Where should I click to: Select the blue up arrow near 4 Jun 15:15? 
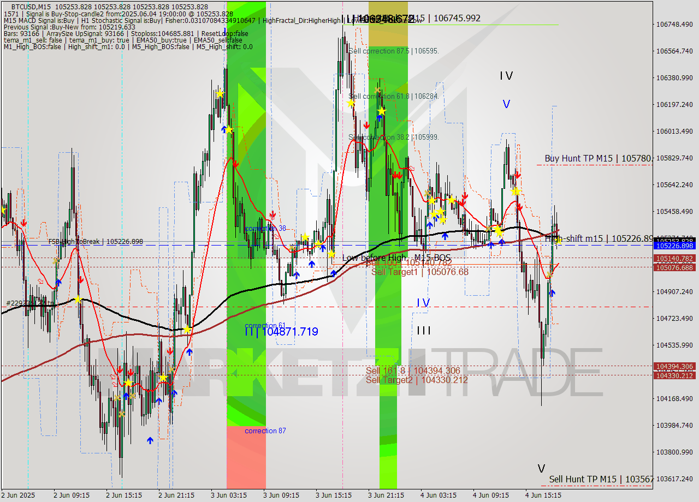point(553,292)
